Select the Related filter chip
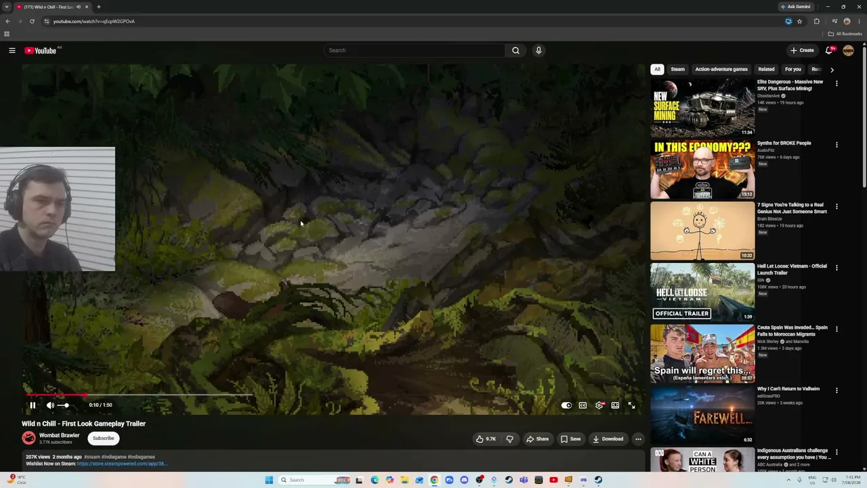 tap(766, 69)
